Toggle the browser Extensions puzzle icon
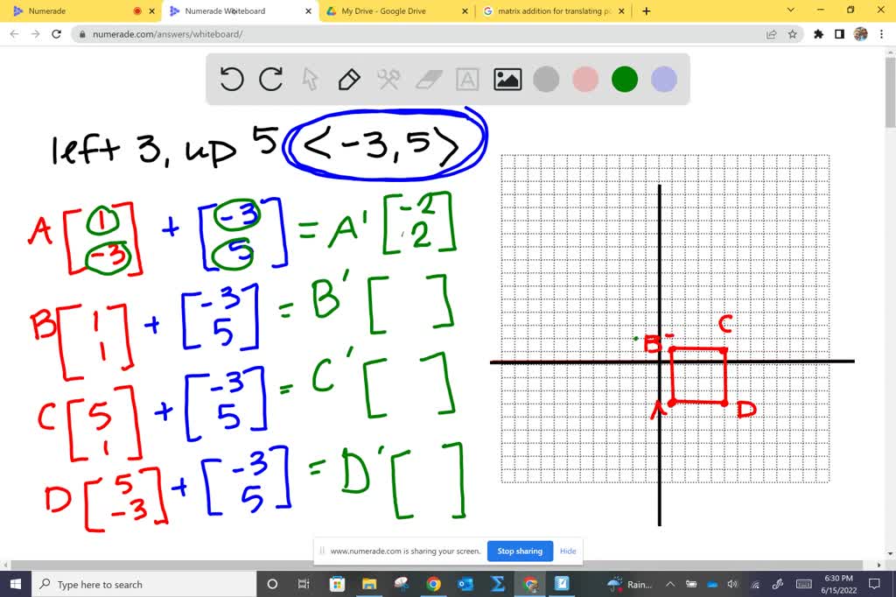Viewport: 896px width, 597px height. coord(817,34)
